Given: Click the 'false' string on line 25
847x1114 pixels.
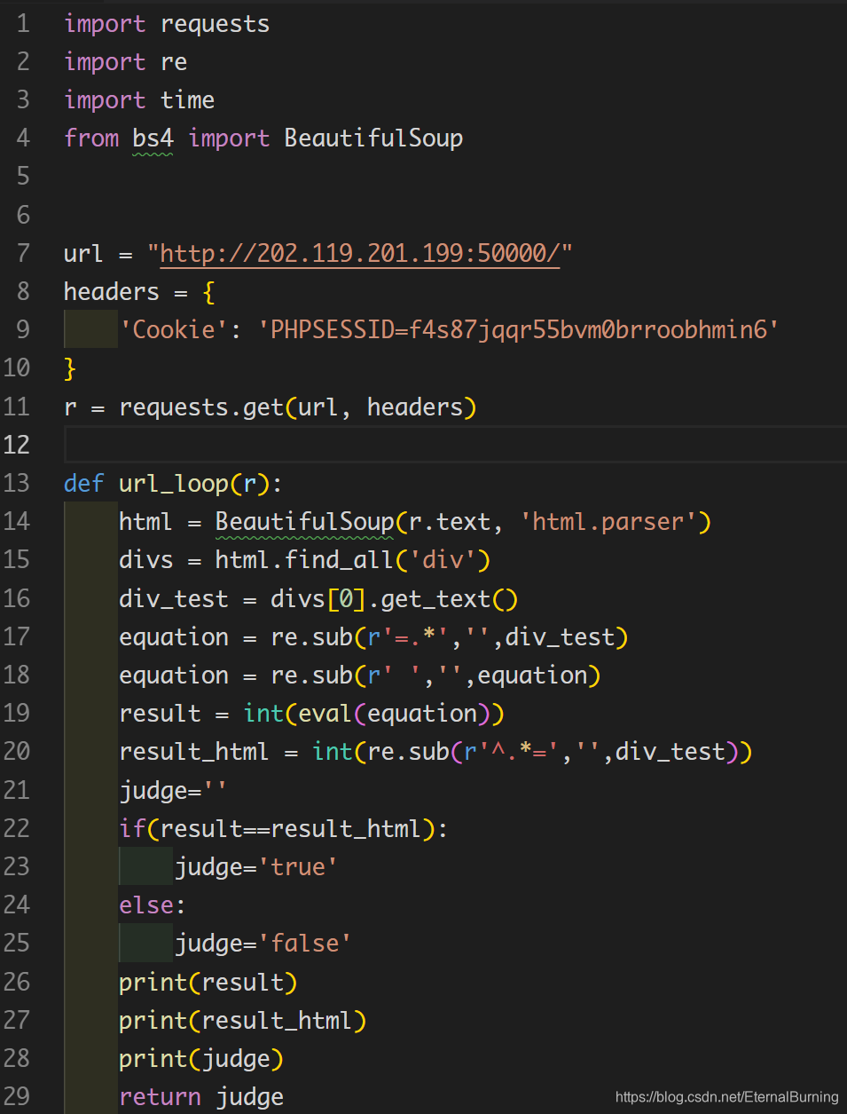Looking at the screenshot, I should tap(305, 943).
